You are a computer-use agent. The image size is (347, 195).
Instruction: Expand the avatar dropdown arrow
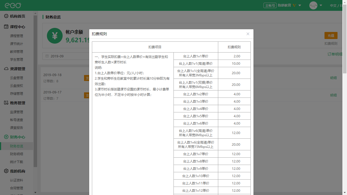(321, 5)
